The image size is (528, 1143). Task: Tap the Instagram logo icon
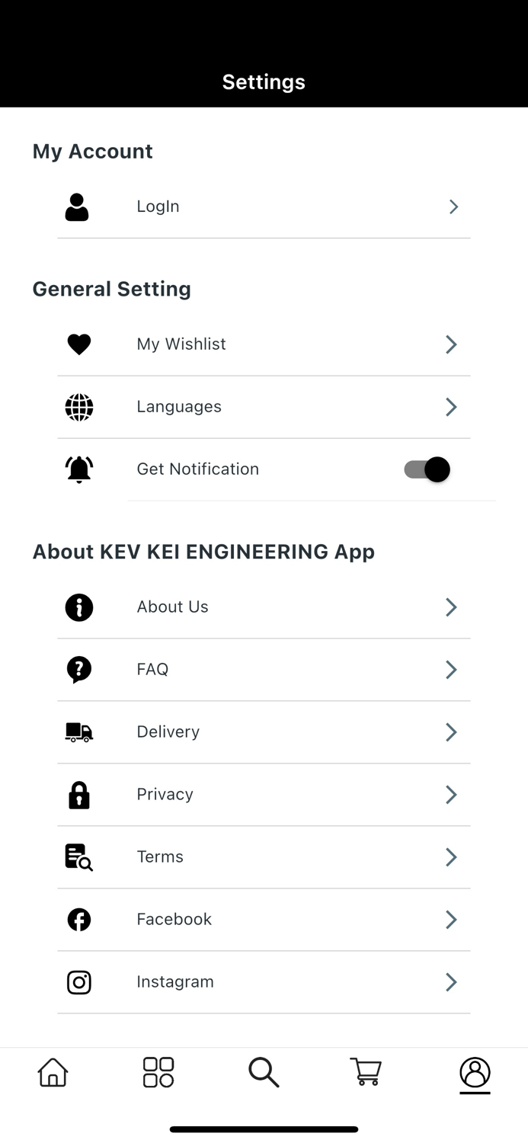79,982
